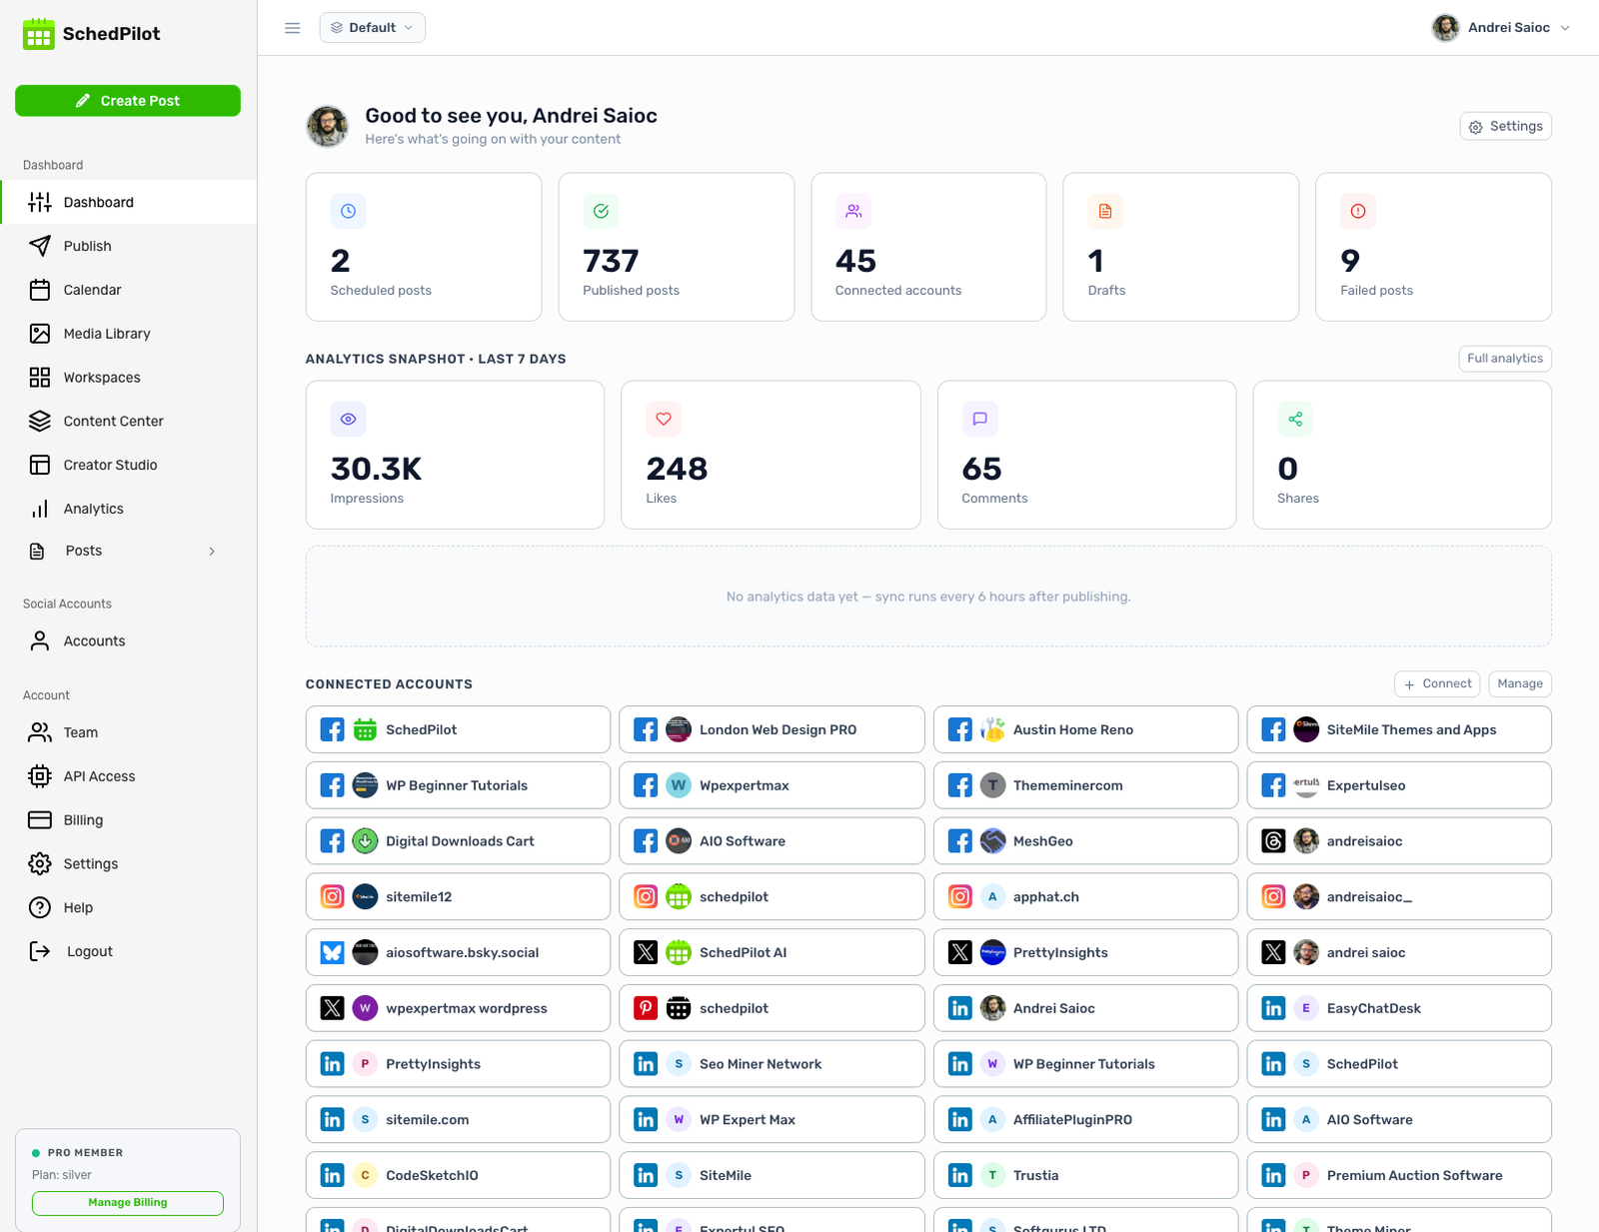Click the Settings gear icon in sidebar
Screen dimensions: 1599x1232
click(40, 863)
